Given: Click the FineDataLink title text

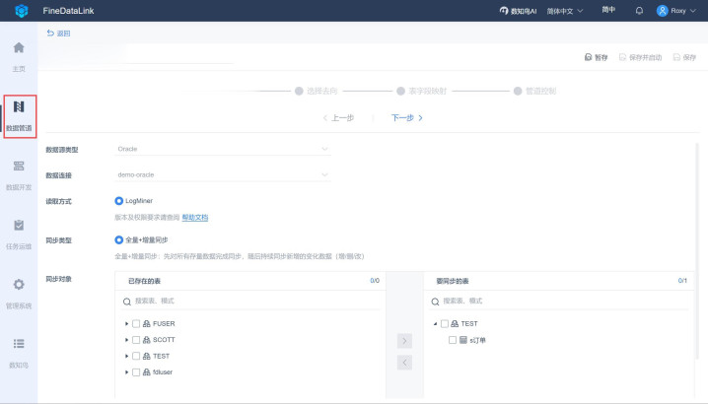Looking at the screenshot, I should (68, 11).
